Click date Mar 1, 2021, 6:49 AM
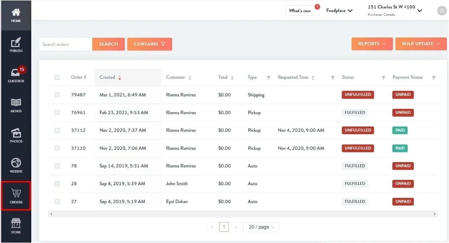The width and height of the screenshot is (449, 243). 123,95
